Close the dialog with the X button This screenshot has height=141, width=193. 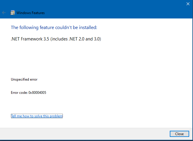(188, 4)
